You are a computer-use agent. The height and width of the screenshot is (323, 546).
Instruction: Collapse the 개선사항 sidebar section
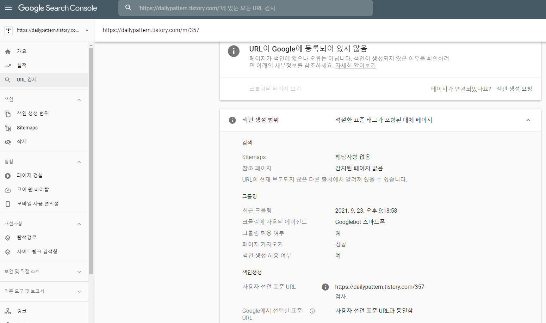[79, 224]
